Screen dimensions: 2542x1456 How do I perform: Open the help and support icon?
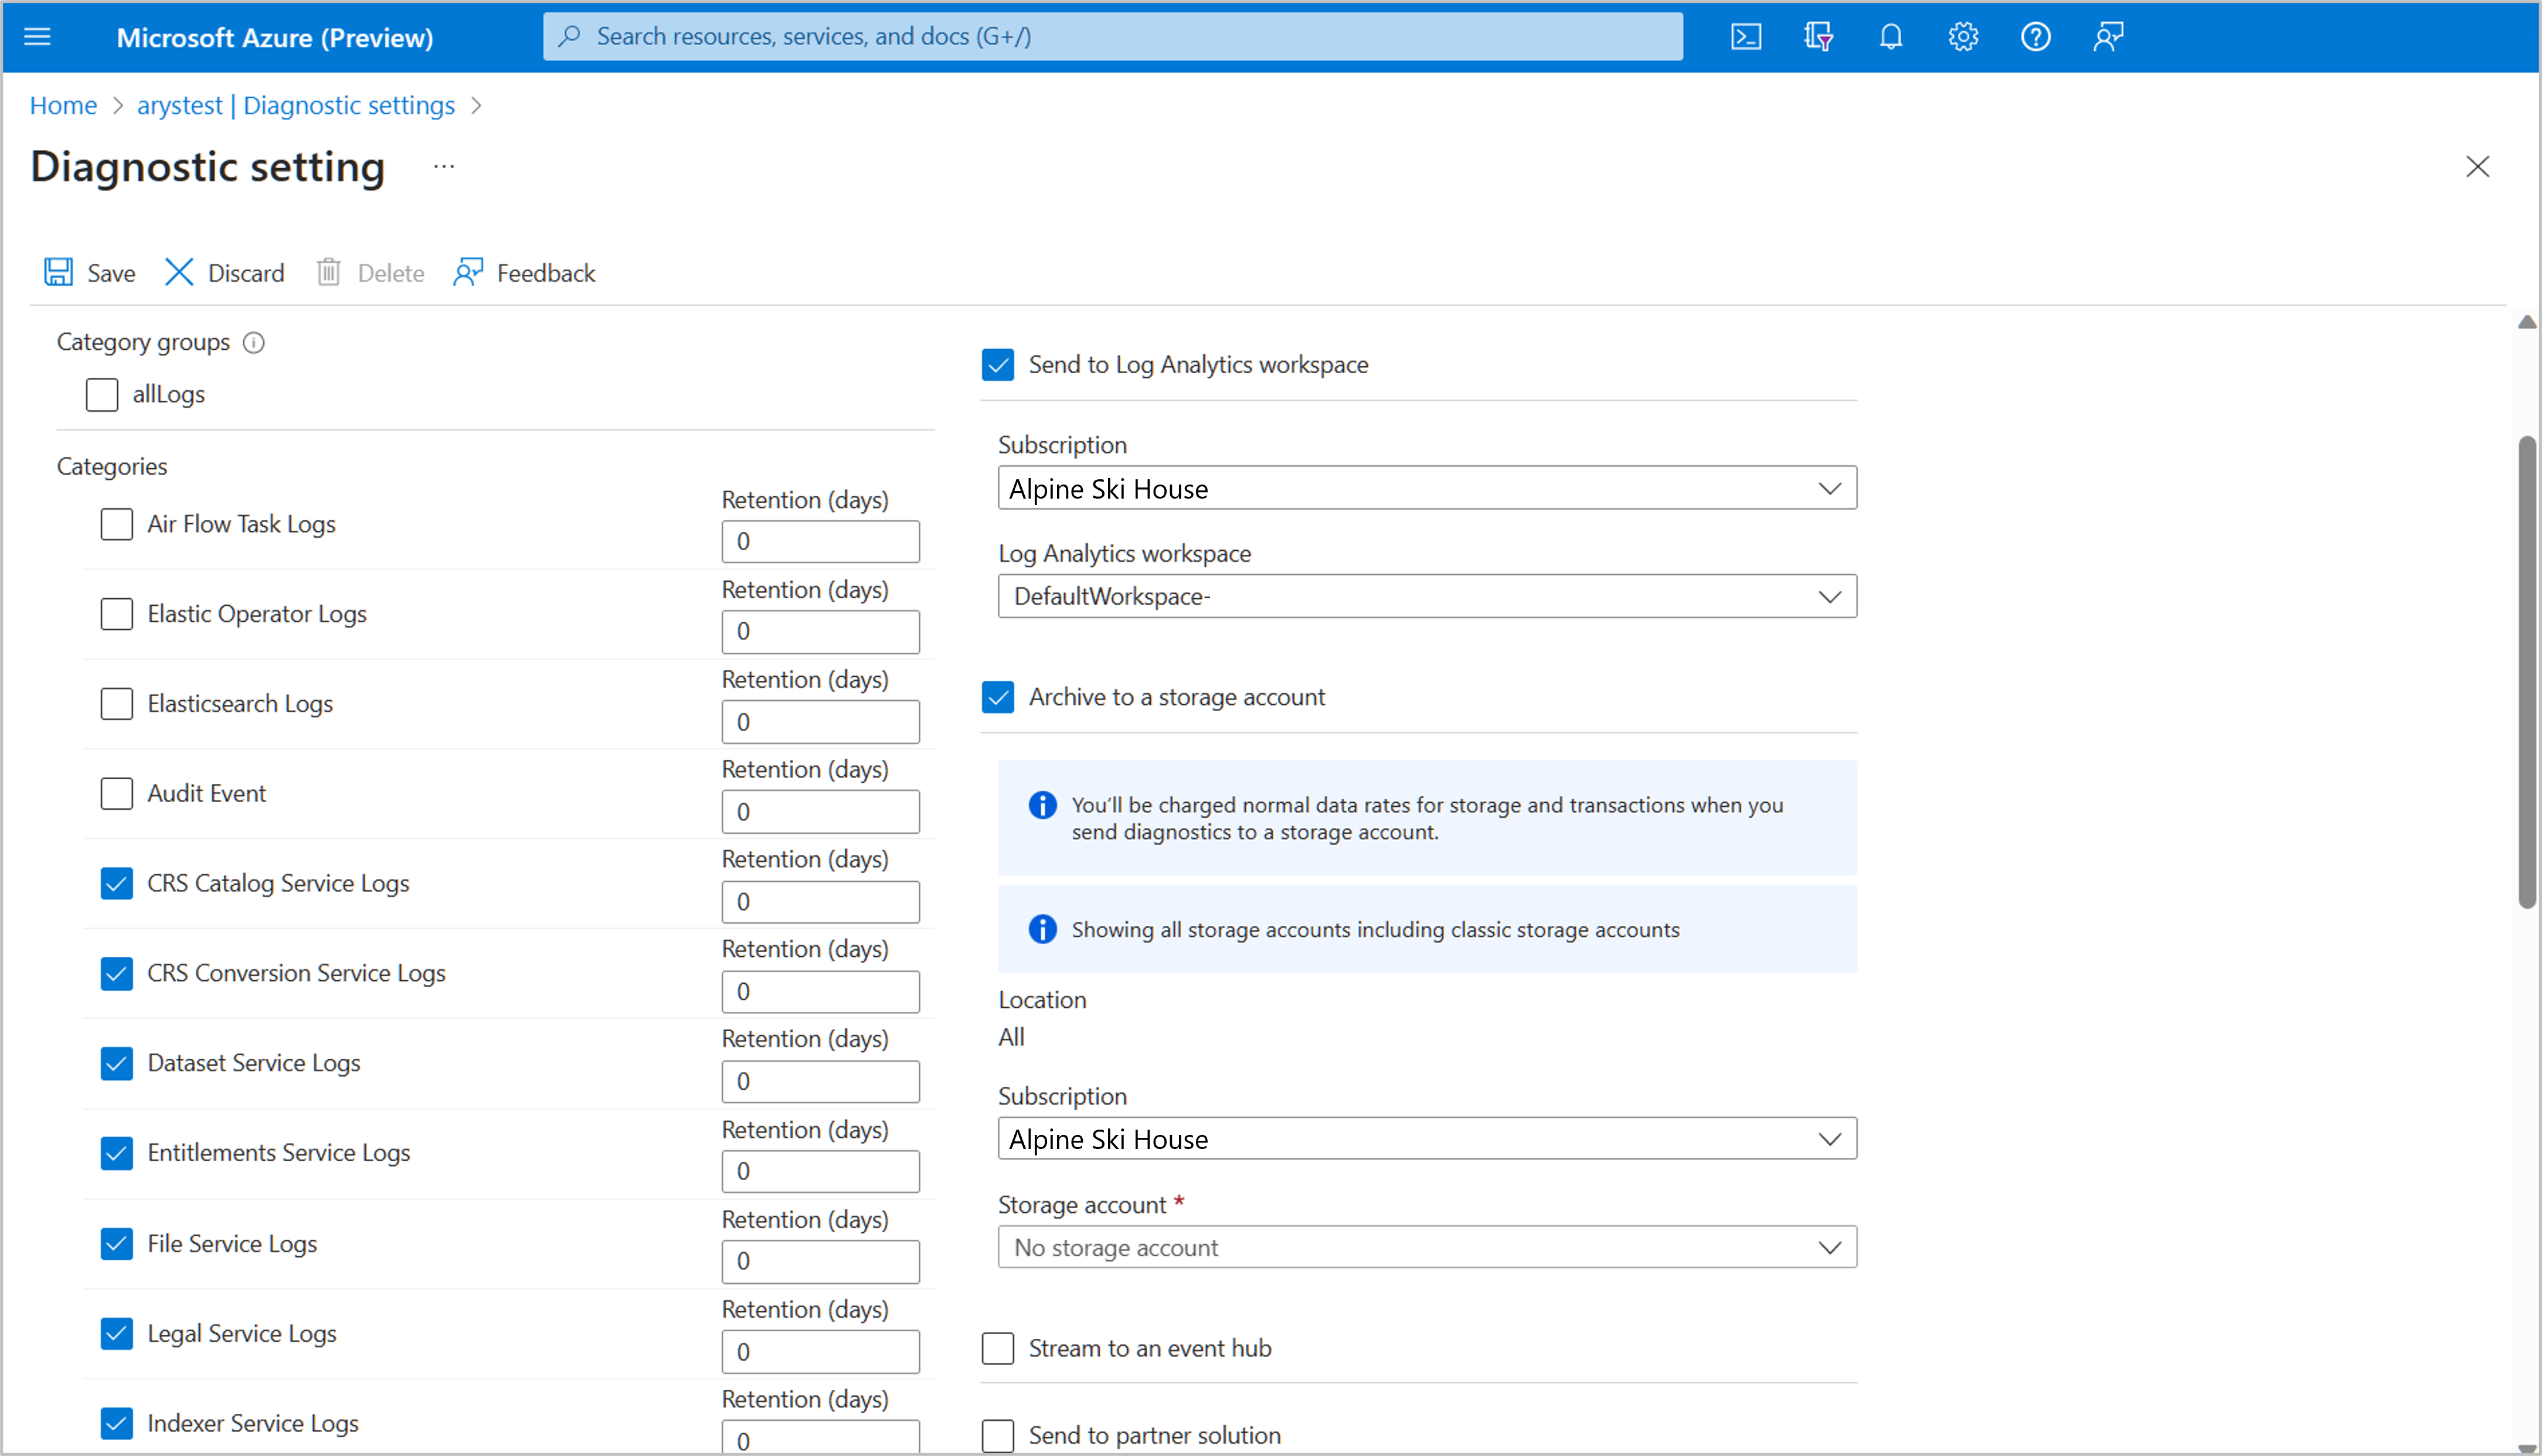2036,36
